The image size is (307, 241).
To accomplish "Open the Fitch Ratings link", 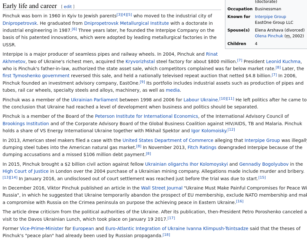I will click(202, 147).
